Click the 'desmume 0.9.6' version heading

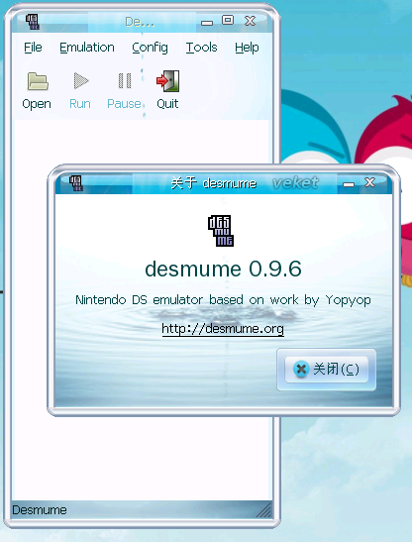pos(223,269)
